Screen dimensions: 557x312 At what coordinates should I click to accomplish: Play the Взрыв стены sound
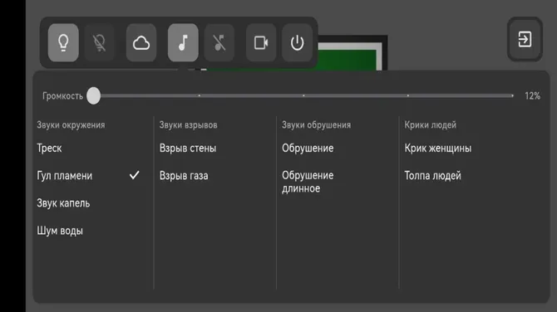(x=188, y=149)
